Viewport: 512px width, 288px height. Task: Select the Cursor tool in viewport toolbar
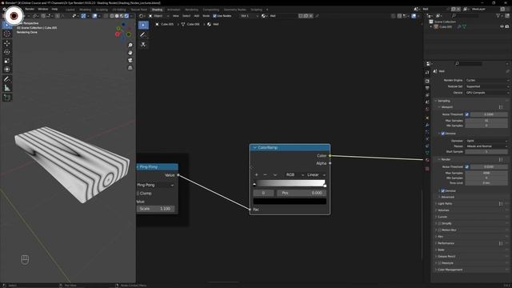[x=7, y=34]
